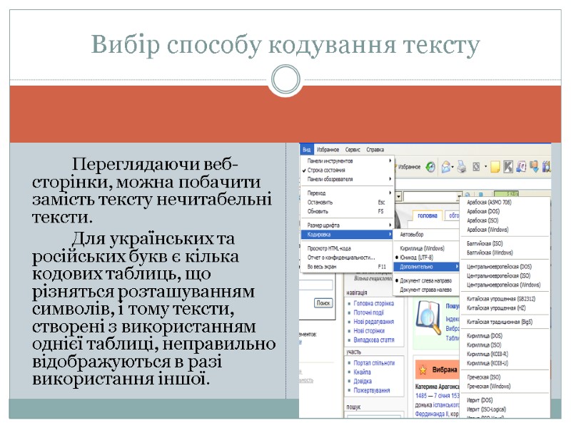This screenshot has width=571, height=428.
Task: Choose Обновить in the Вид menu
Action: click(x=348, y=211)
